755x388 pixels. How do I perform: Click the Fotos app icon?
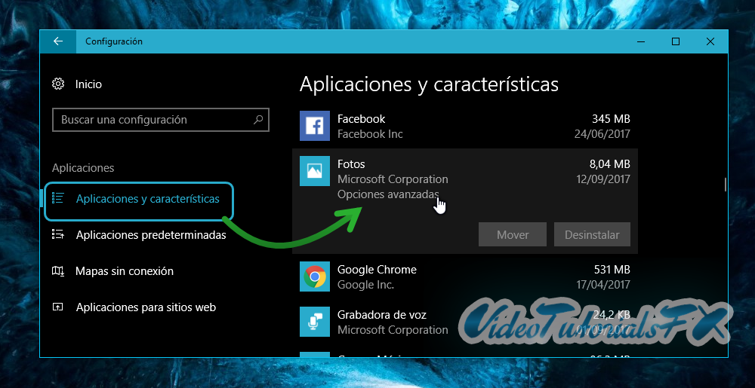pos(315,171)
